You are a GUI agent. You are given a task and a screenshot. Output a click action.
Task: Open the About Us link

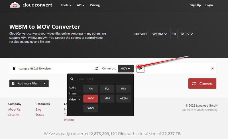tap(14, 109)
